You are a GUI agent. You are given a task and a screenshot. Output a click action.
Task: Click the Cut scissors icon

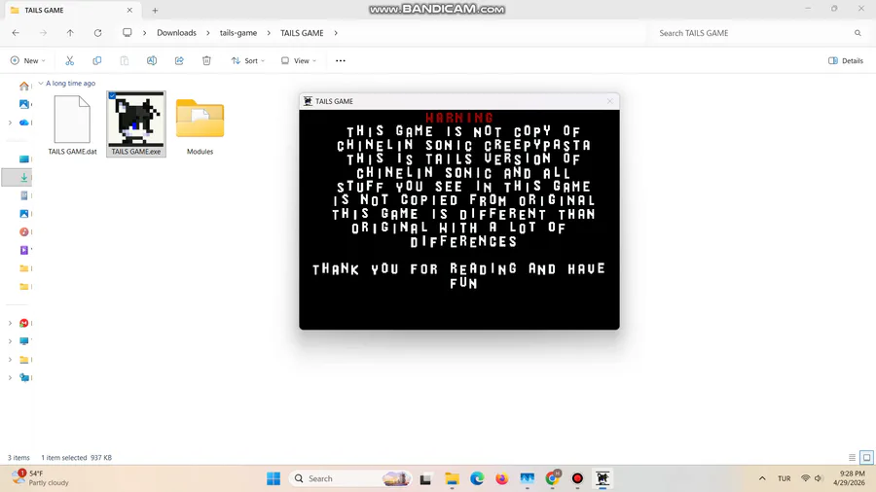point(69,61)
